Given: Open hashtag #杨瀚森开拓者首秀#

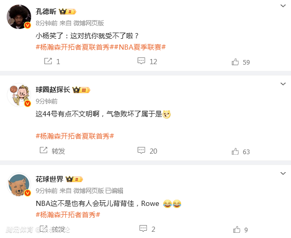Looking at the screenshot, I should (68, 215).
